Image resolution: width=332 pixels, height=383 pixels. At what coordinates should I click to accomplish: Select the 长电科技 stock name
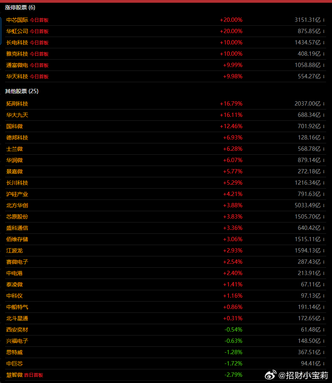[17, 42]
